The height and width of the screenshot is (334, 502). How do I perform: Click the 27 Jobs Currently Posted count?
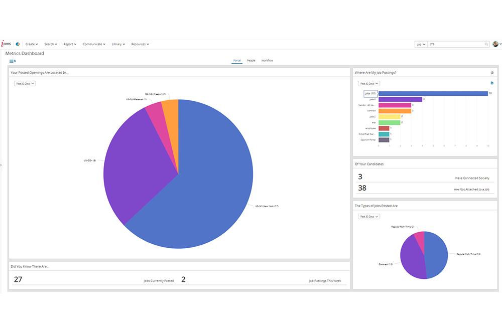(18, 279)
